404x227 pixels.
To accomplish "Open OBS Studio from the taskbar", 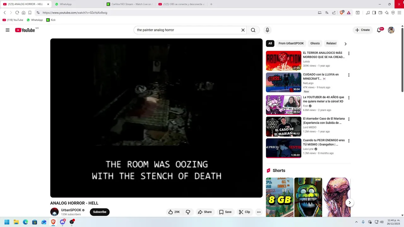I will tap(72, 222).
